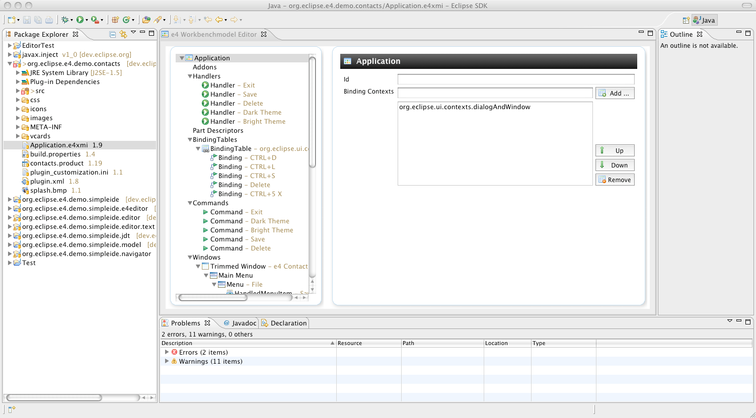Collapse the Windows tree node
756x418 pixels.
tap(190, 258)
